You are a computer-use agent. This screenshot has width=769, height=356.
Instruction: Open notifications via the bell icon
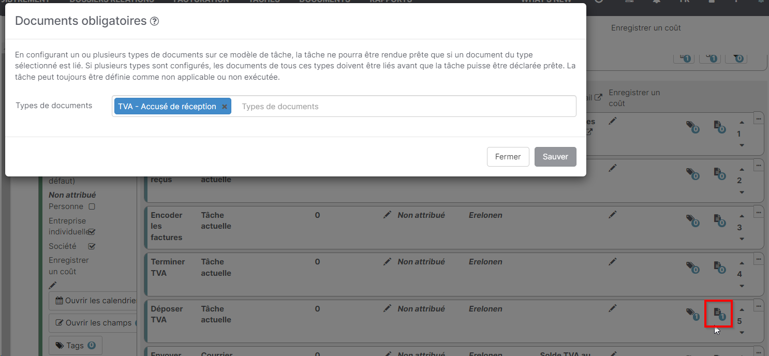656,2
